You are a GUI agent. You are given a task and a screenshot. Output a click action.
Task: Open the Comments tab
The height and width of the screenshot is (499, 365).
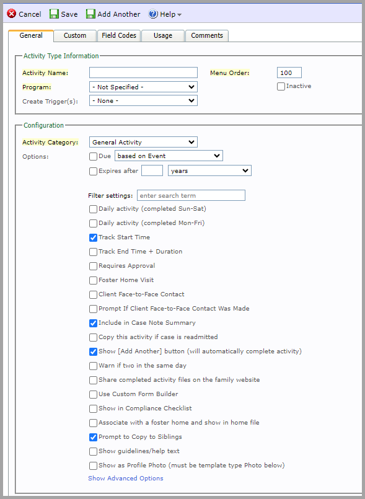tap(206, 35)
